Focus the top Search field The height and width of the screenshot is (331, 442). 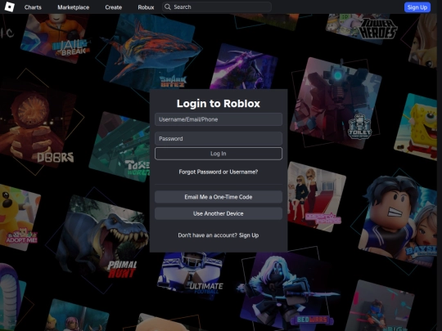tap(216, 7)
